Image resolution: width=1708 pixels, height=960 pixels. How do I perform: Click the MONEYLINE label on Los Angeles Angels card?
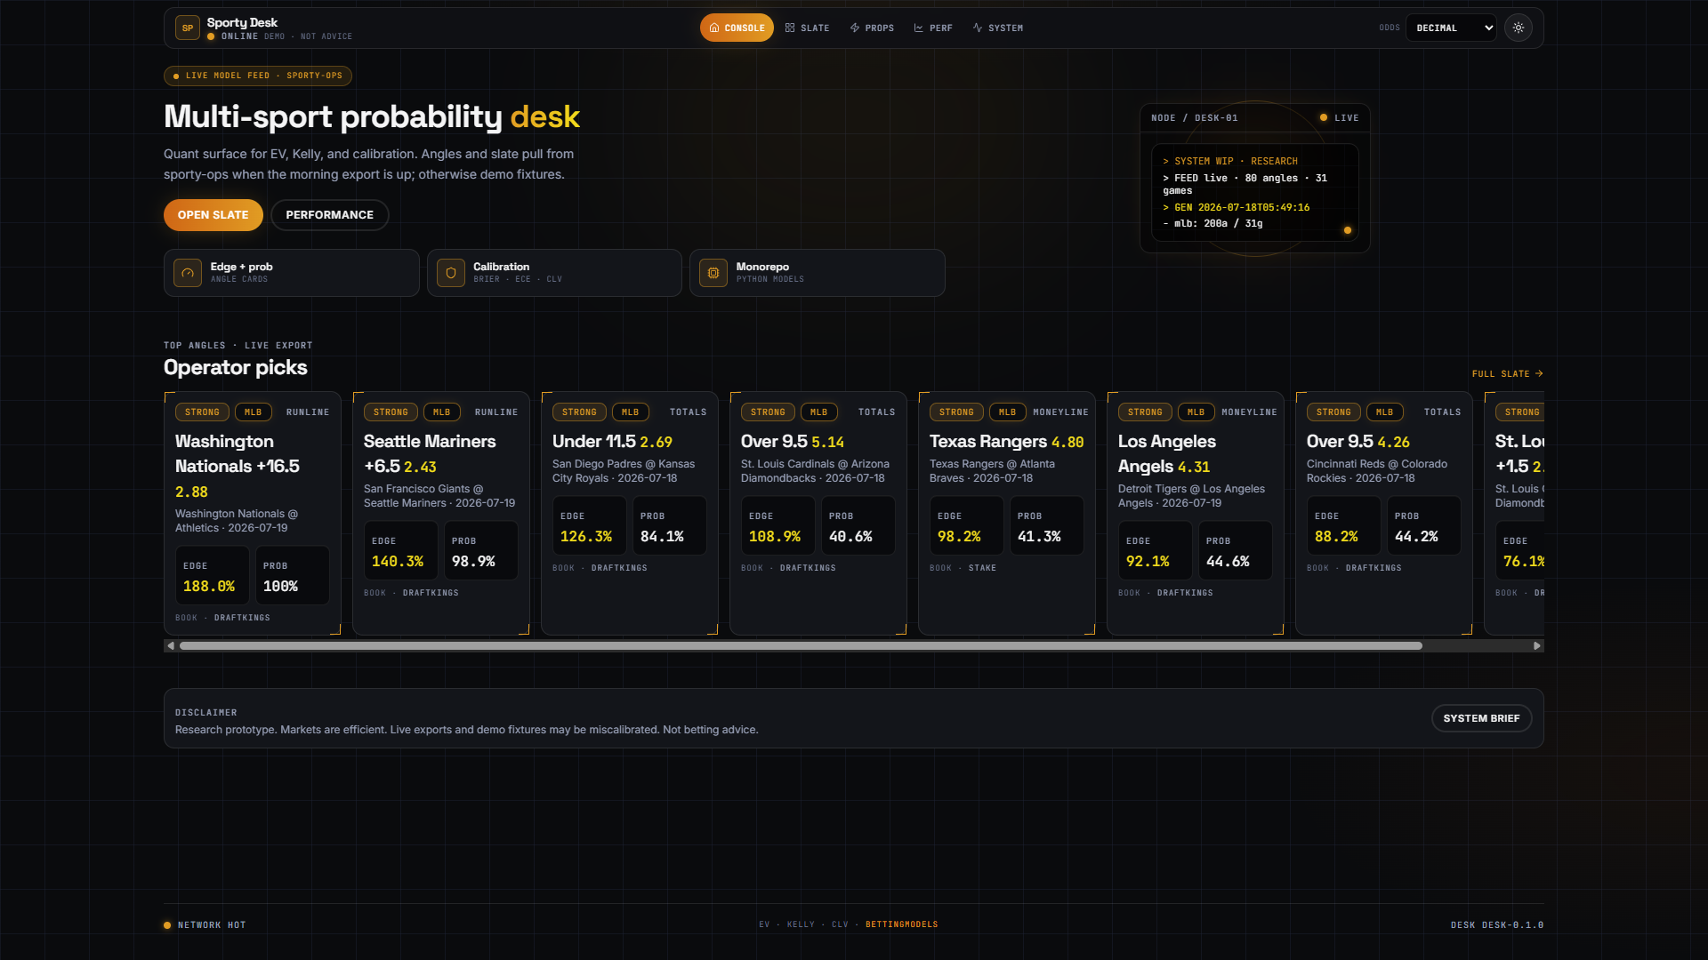1249,412
